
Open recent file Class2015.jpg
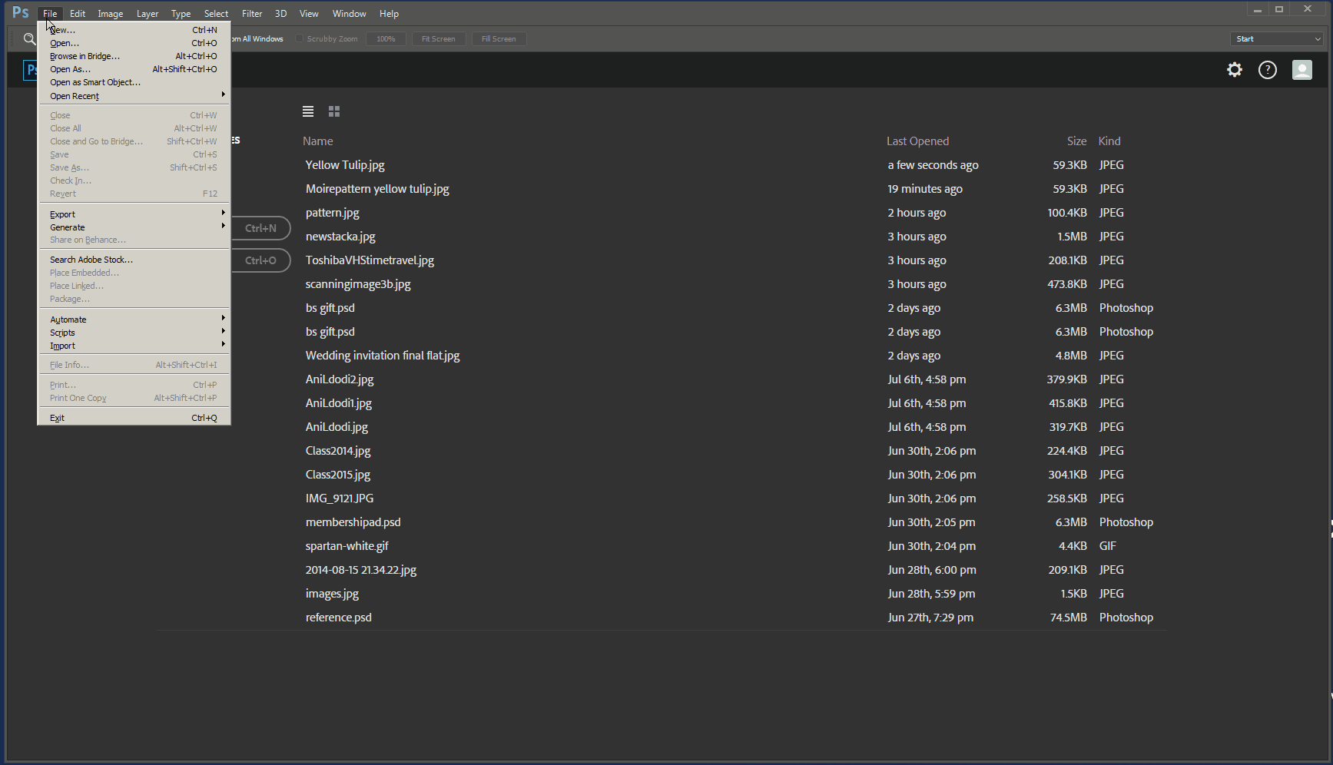point(338,475)
